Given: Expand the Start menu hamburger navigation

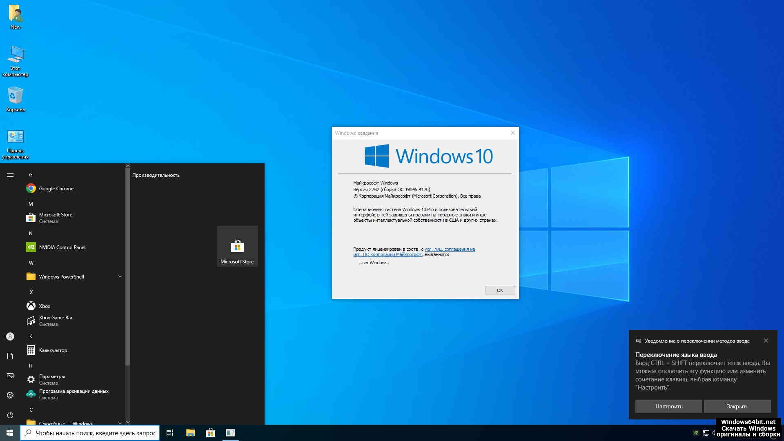Looking at the screenshot, I should pos(10,175).
